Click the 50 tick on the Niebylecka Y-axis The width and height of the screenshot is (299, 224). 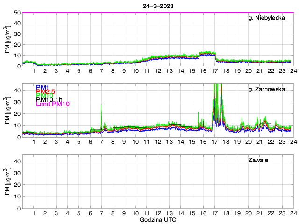pyautogui.click(x=16, y=13)
